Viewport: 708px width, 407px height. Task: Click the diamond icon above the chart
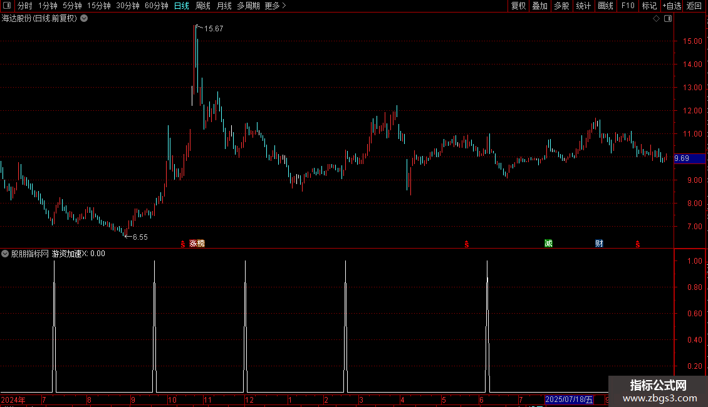pos(656,19)
